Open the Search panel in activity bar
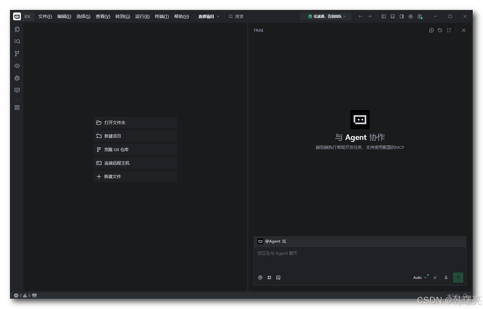The image size is (483, 309). (17, 41)
